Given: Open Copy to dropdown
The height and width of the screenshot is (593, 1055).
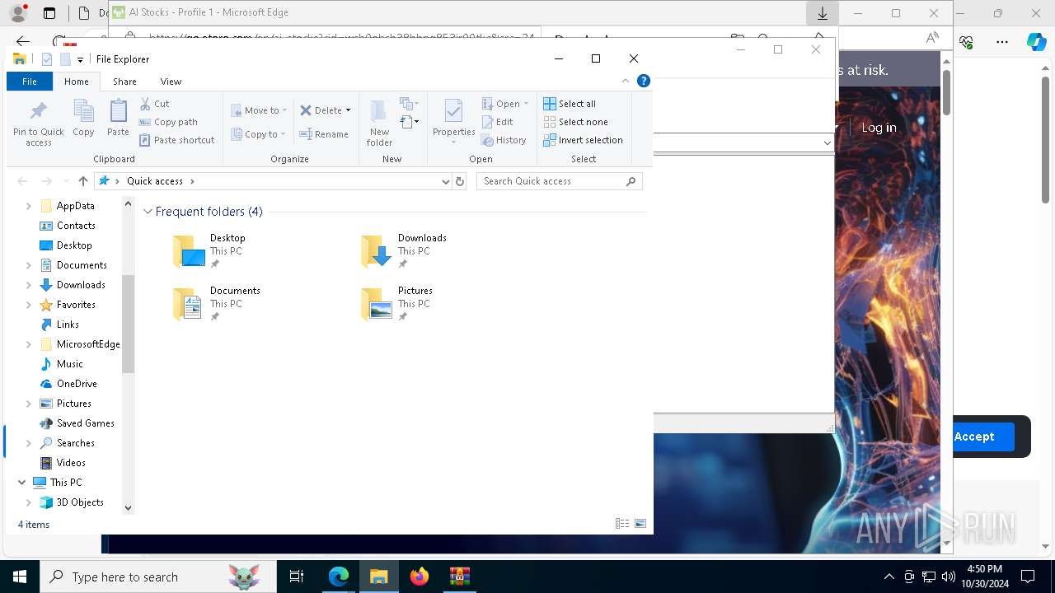Looking at the screenshot, I should coord(259,134).
